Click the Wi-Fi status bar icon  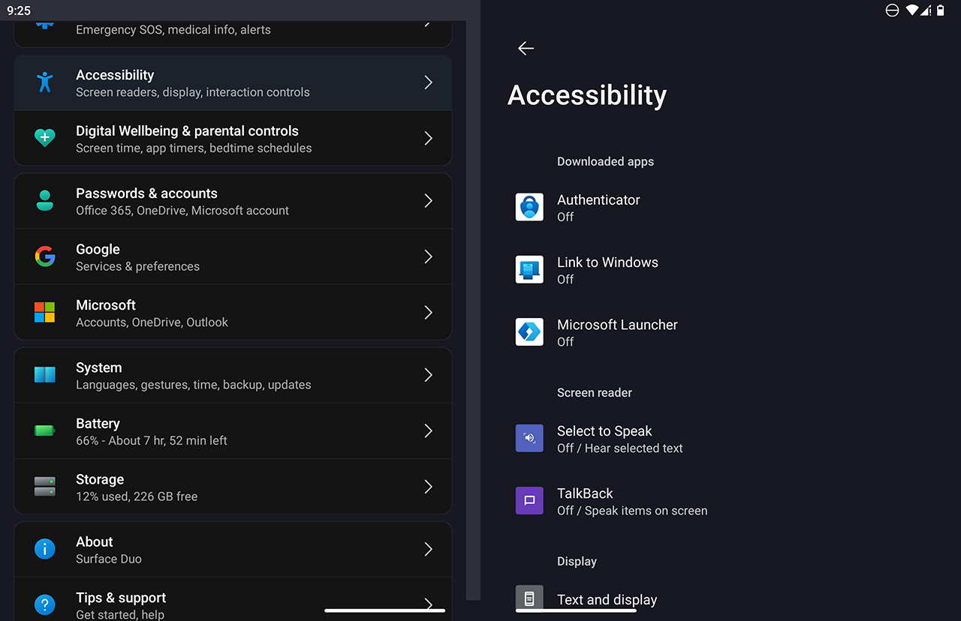[x=913, y=10]
